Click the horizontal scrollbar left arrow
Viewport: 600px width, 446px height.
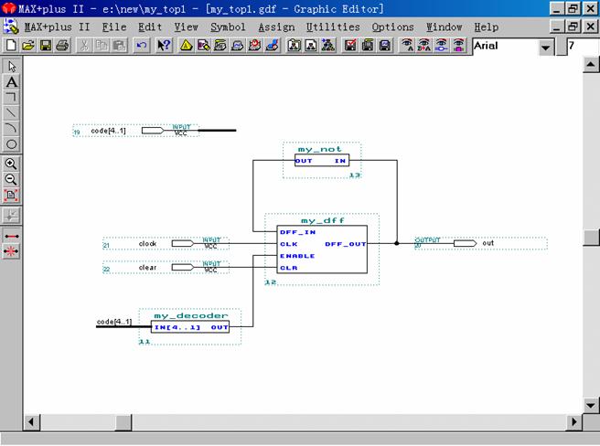tap(32, 422)
